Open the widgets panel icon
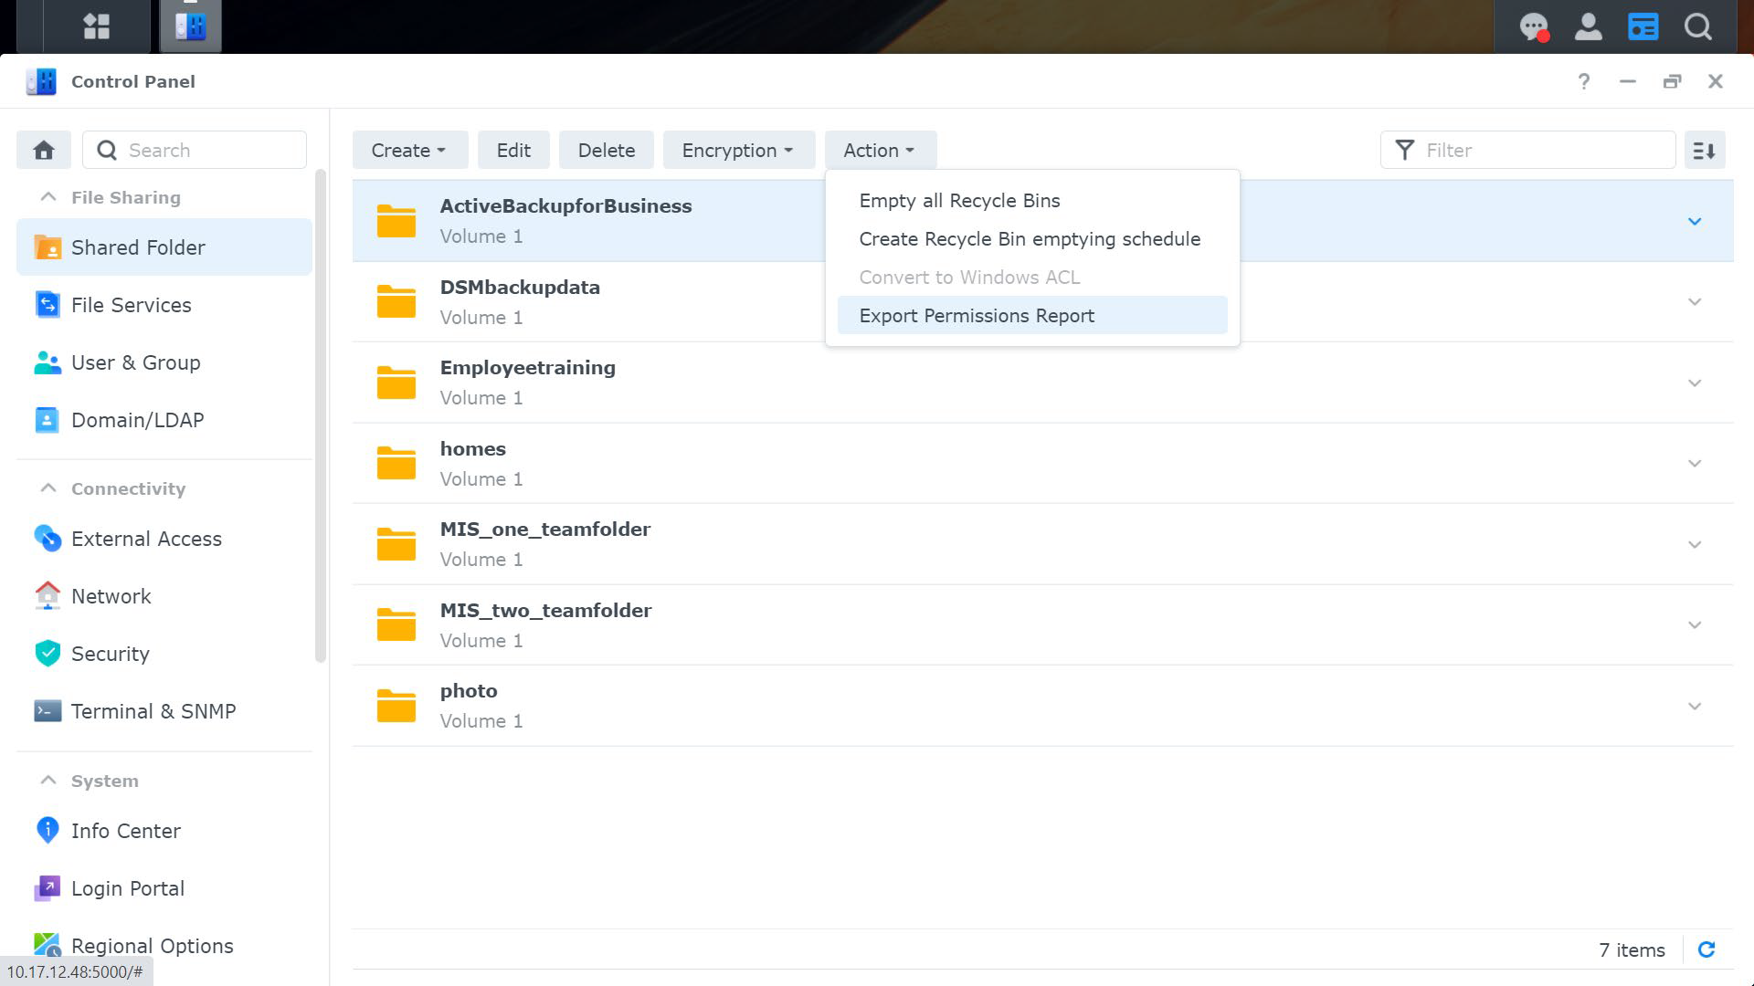The image size is (1754, 986). [x=1643, y=26]
